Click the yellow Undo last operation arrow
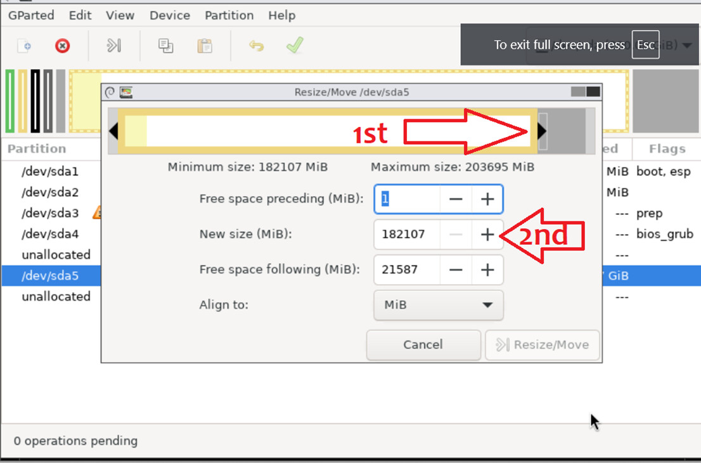This screenshot has width=701, height=463. [256, 46]
